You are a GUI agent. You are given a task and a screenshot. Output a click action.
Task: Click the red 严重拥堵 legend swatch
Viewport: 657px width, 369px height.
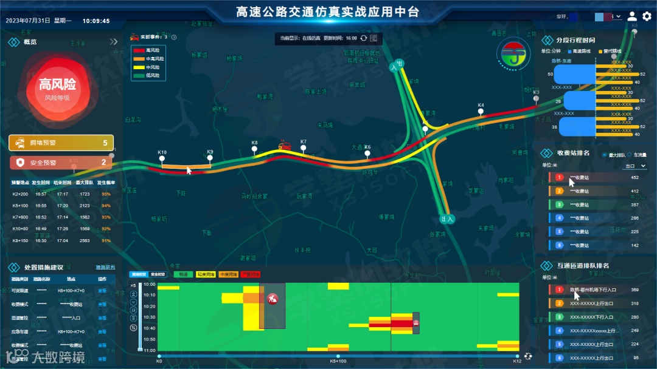click(x=251, y=274)
